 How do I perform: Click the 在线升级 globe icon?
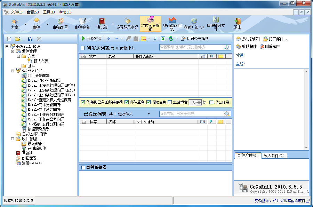(194, 23)
